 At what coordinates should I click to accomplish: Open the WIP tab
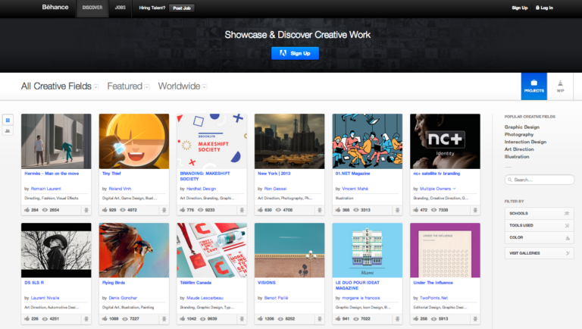coord(560,86)
